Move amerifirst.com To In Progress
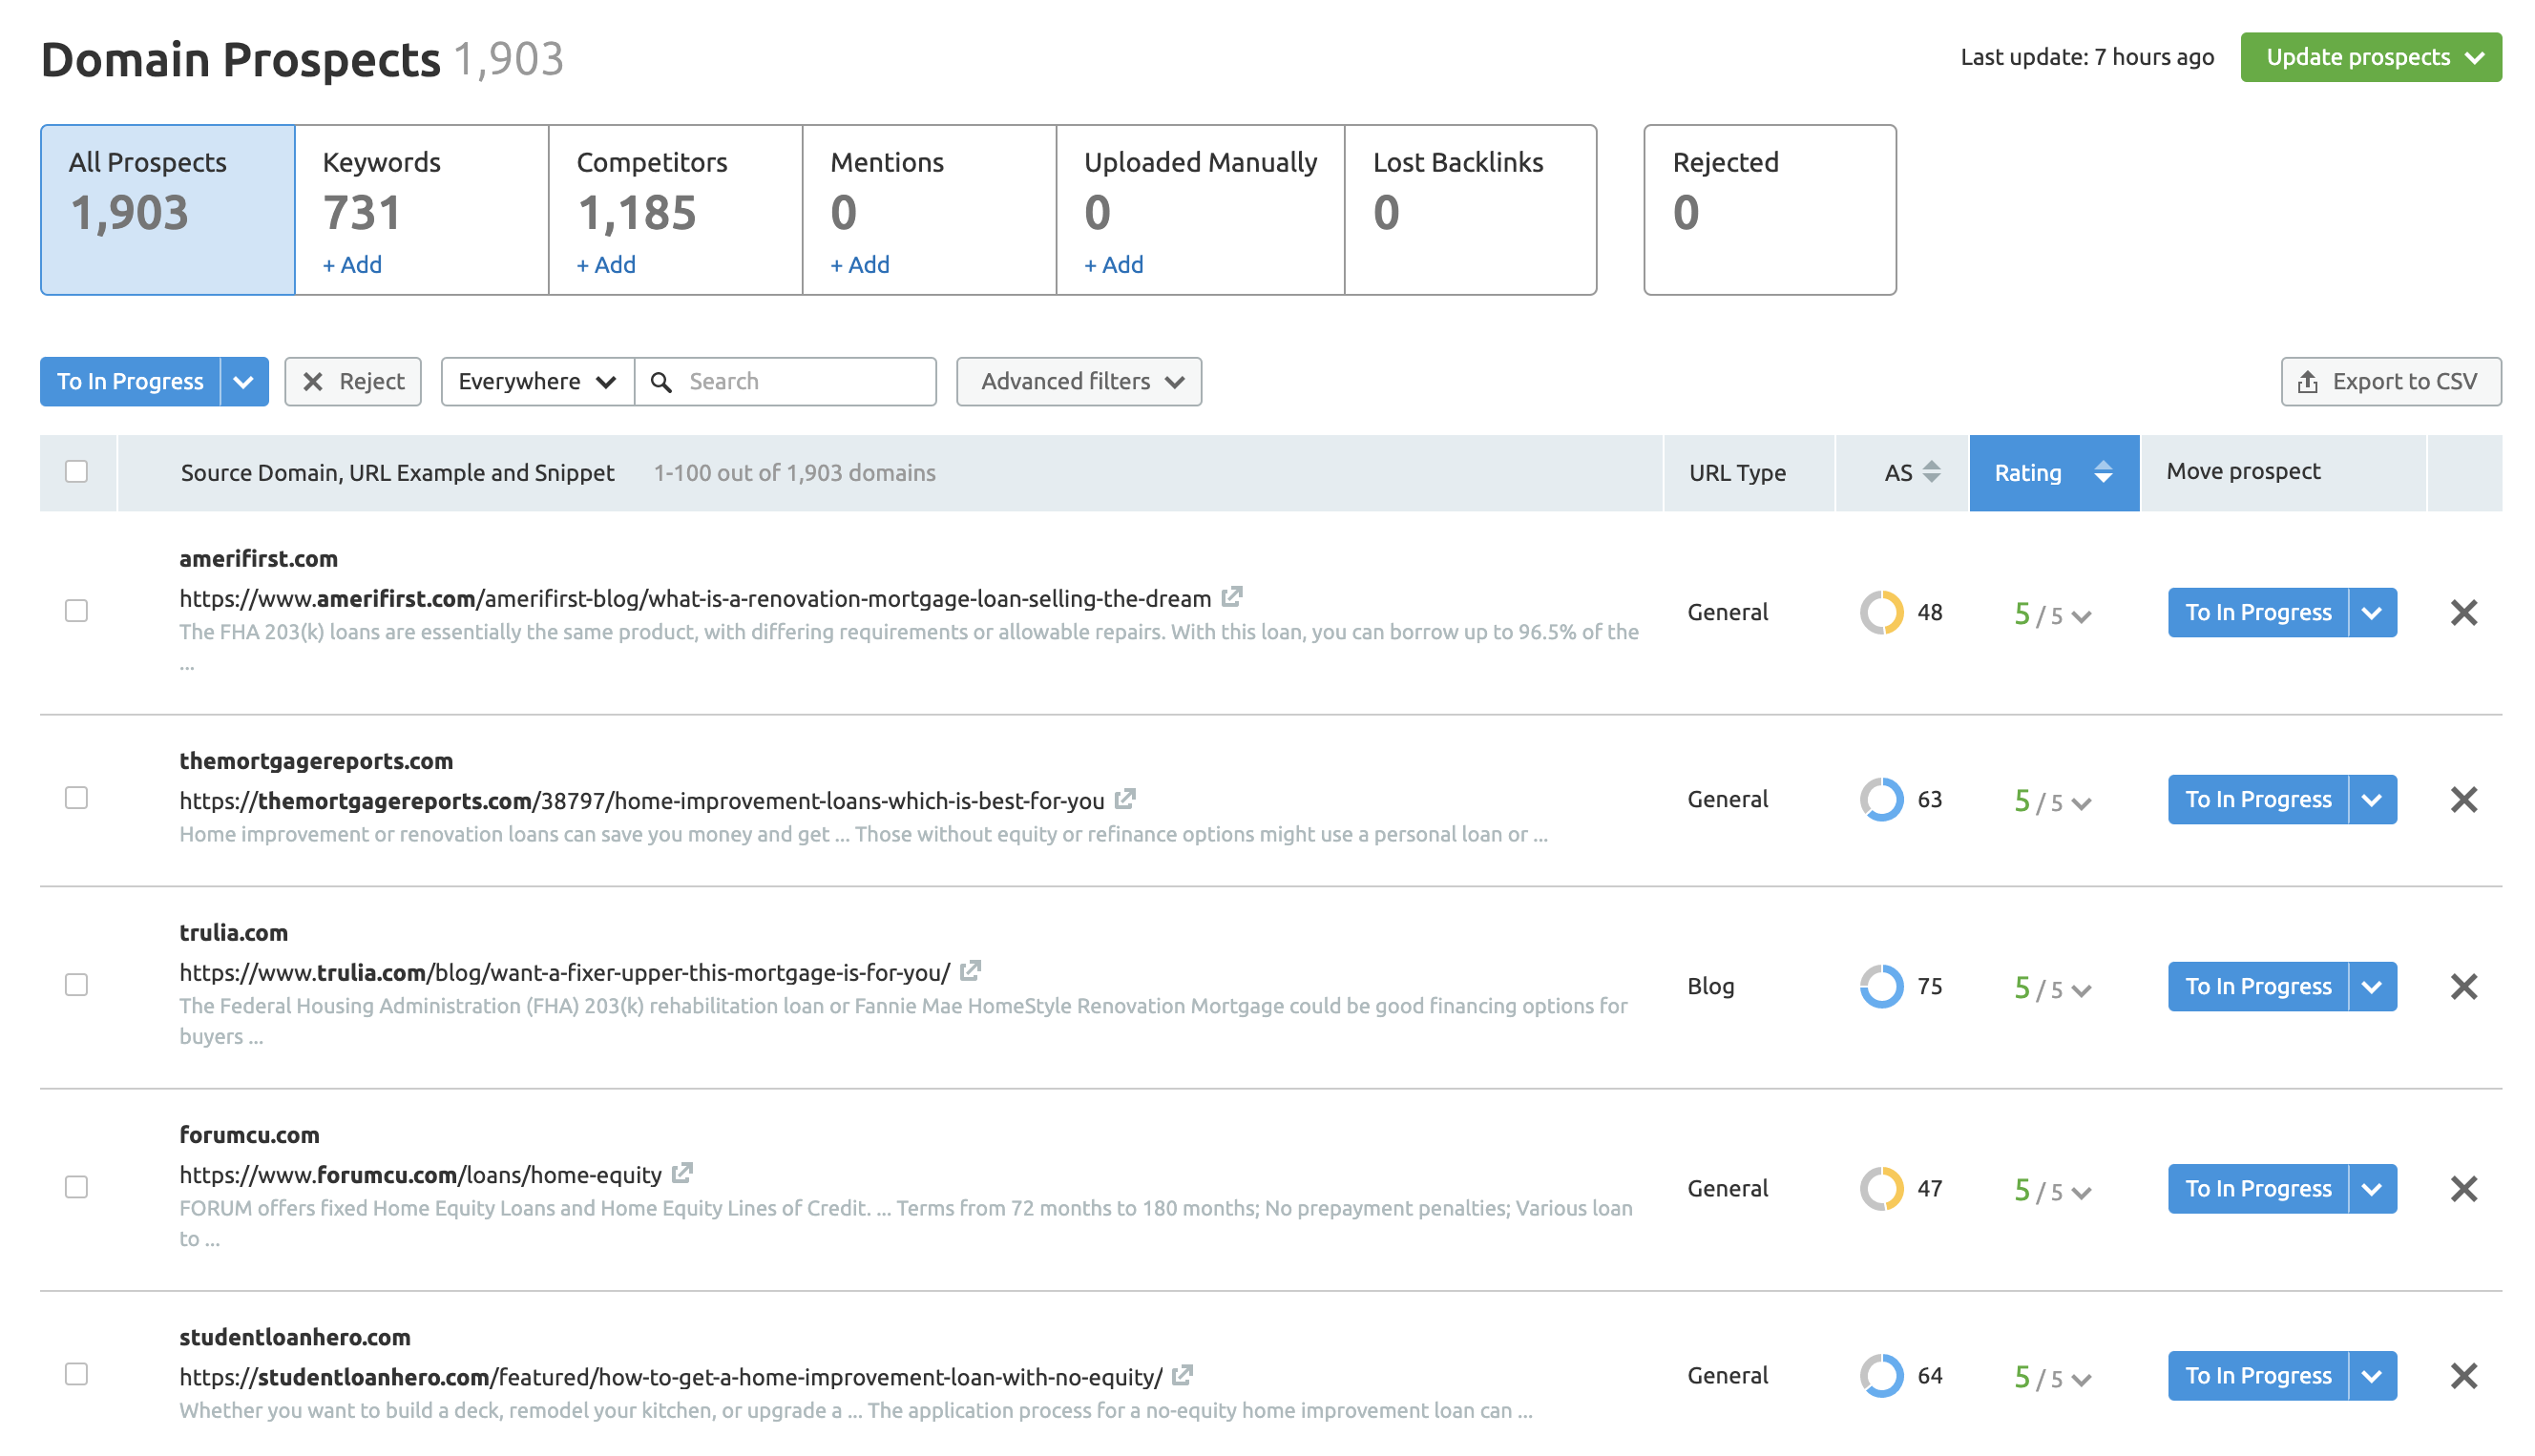The height and width of the screenshot is (1456, 2535). point(2257,612)
